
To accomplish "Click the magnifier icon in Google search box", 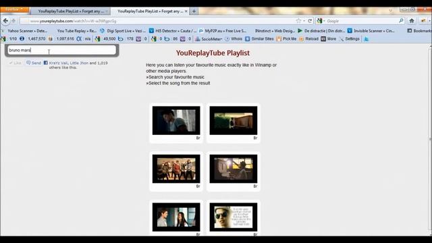I will click(401, 21).
